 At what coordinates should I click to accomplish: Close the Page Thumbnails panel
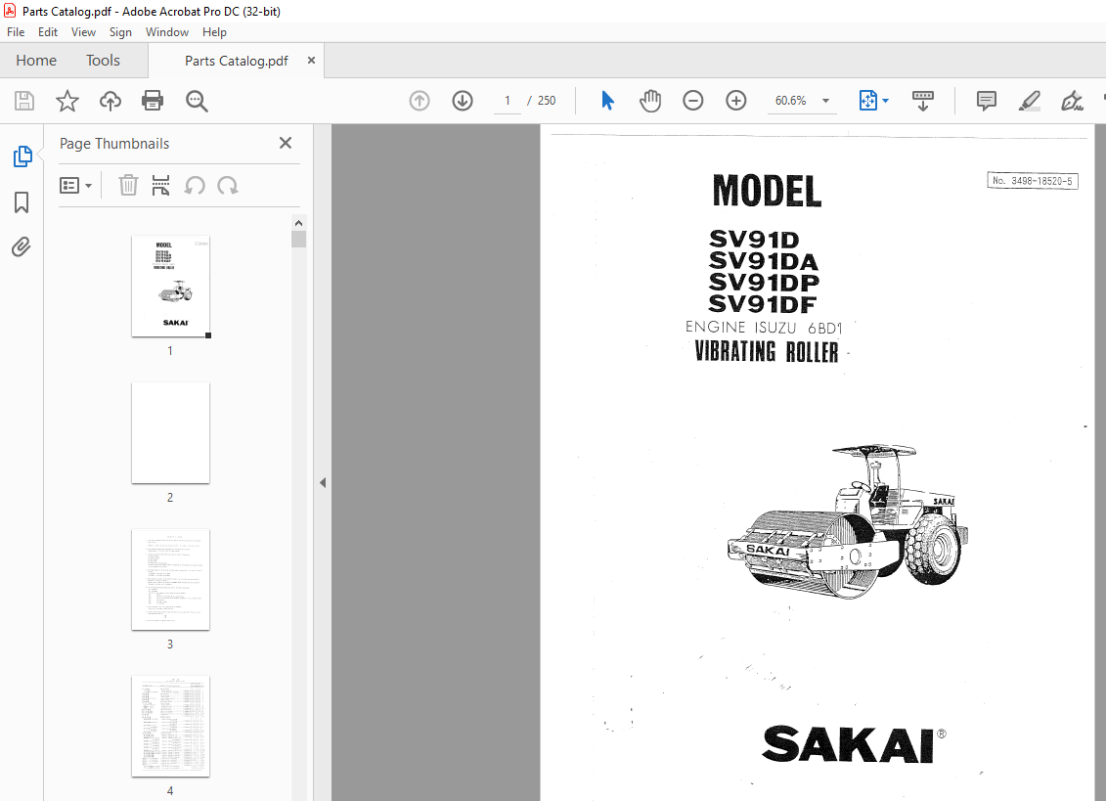tap(286, 143)
